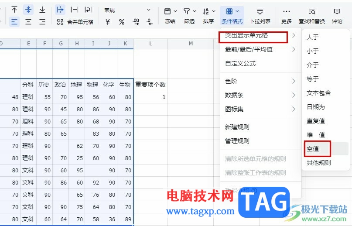Select text clip mode icon
Image resolution: width=352 pixels, height=226 pixels.
point(74,10)
